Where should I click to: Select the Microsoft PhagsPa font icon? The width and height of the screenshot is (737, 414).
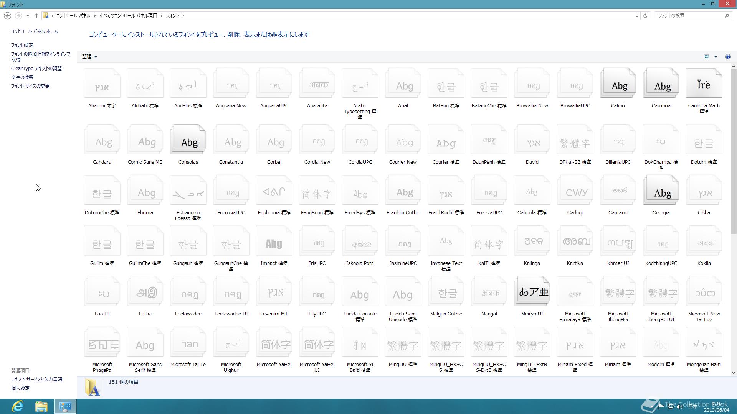(102, 342)
